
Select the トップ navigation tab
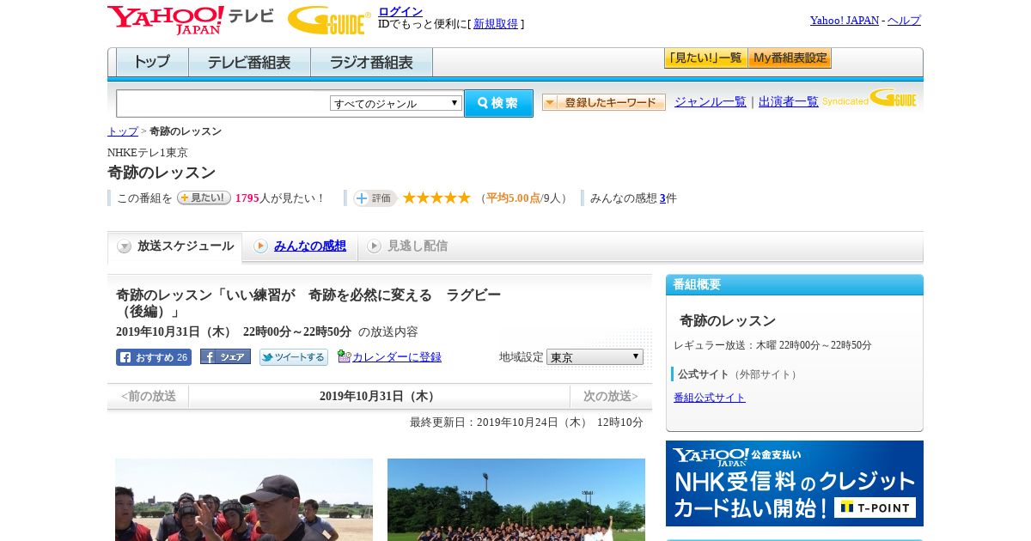click(x=152, y=63)
